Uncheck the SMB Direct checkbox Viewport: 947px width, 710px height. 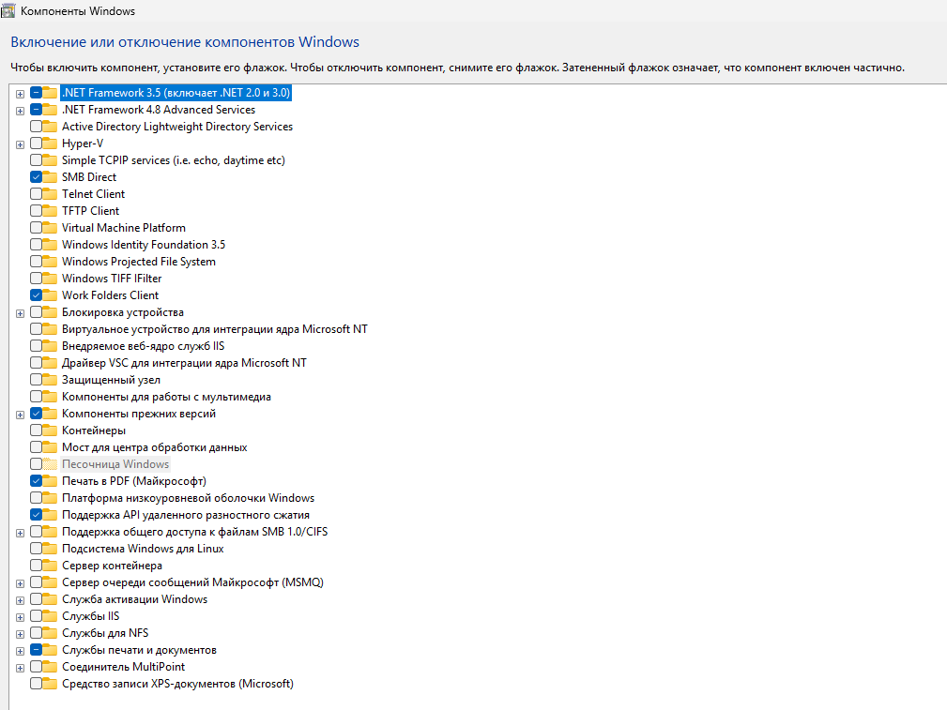click(x=36, y=177)
